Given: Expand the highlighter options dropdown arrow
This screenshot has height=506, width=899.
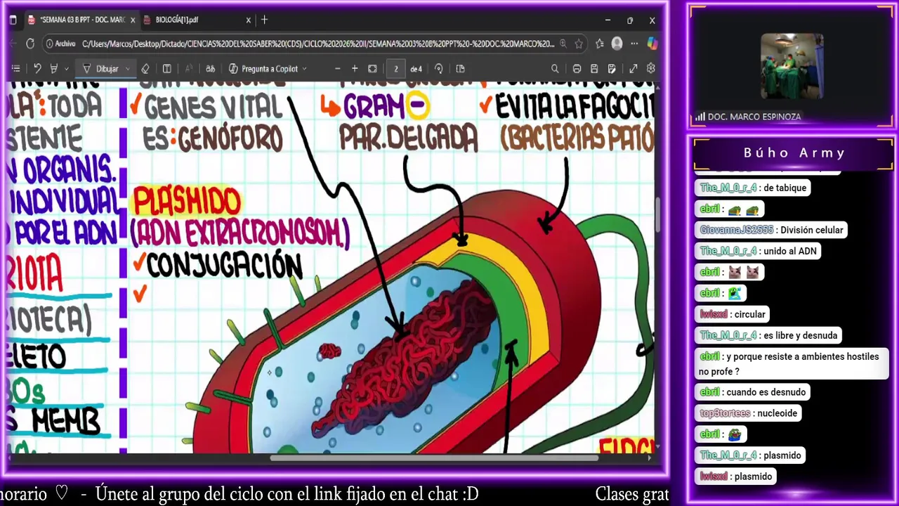Looking at the screenshot, I should (x=66, y=69).
